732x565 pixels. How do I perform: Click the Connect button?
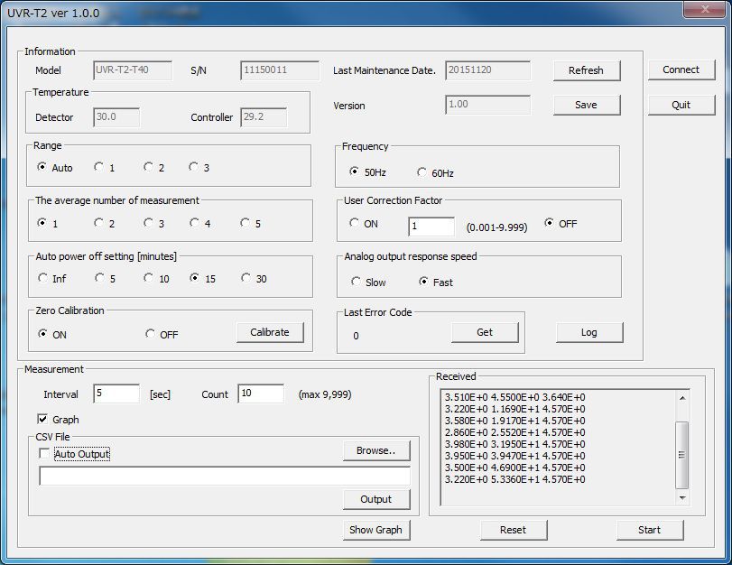(681, 69)
